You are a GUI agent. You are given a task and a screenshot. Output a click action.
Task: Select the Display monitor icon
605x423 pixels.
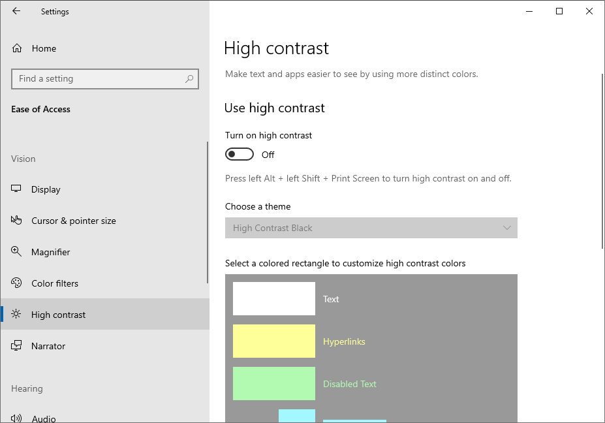tap(16, 189)
